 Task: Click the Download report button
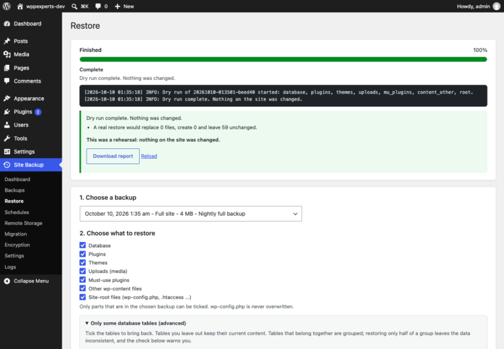113,156
